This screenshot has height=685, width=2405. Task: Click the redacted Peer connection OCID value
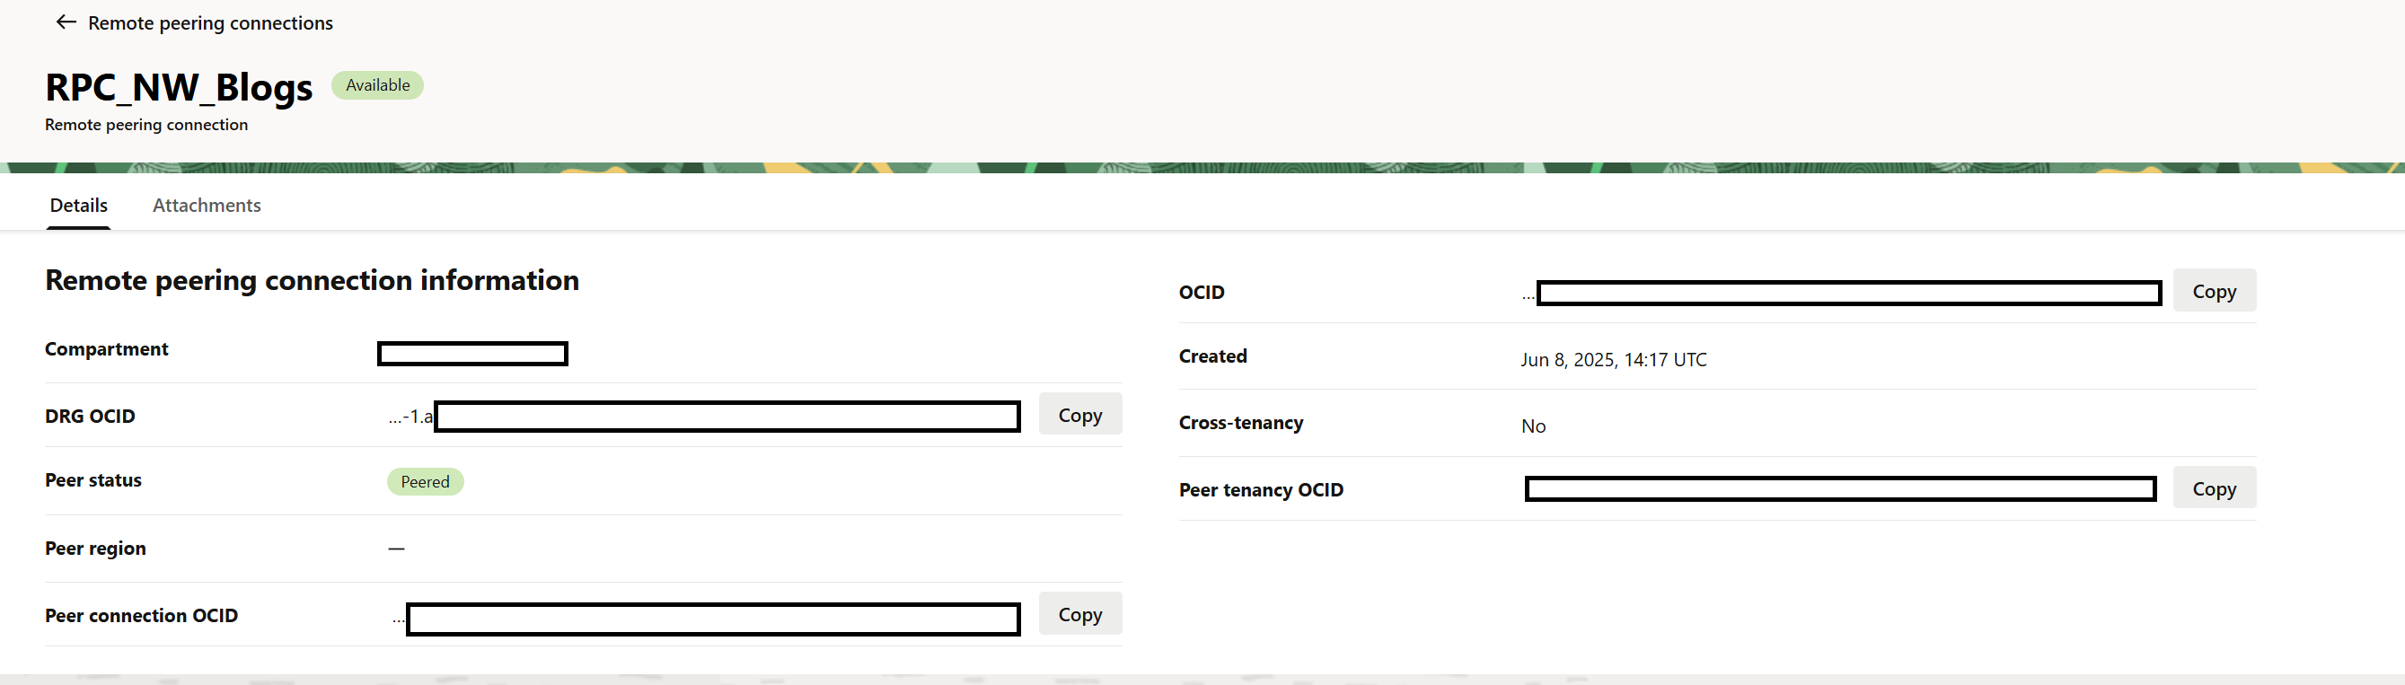[713, 619]
